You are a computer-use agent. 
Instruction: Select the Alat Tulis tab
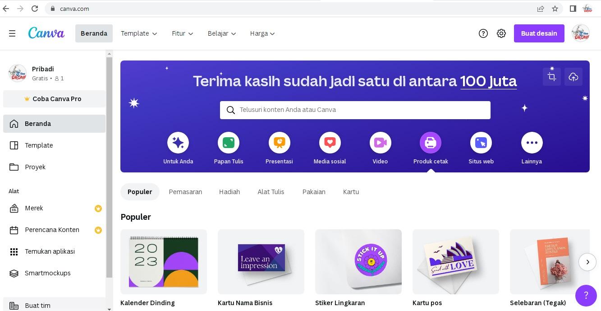pyautogui.click(x=271, y=192)
